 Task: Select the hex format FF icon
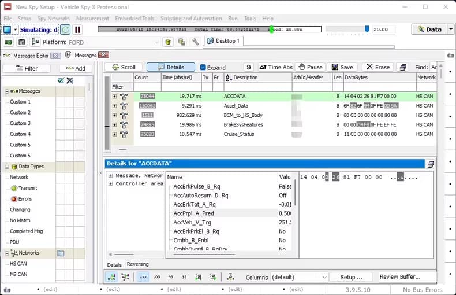(143, 277)
